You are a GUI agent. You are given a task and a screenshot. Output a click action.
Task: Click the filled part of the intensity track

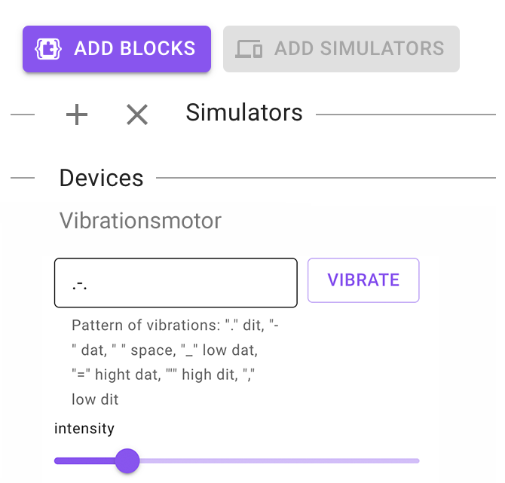[83, 460]
